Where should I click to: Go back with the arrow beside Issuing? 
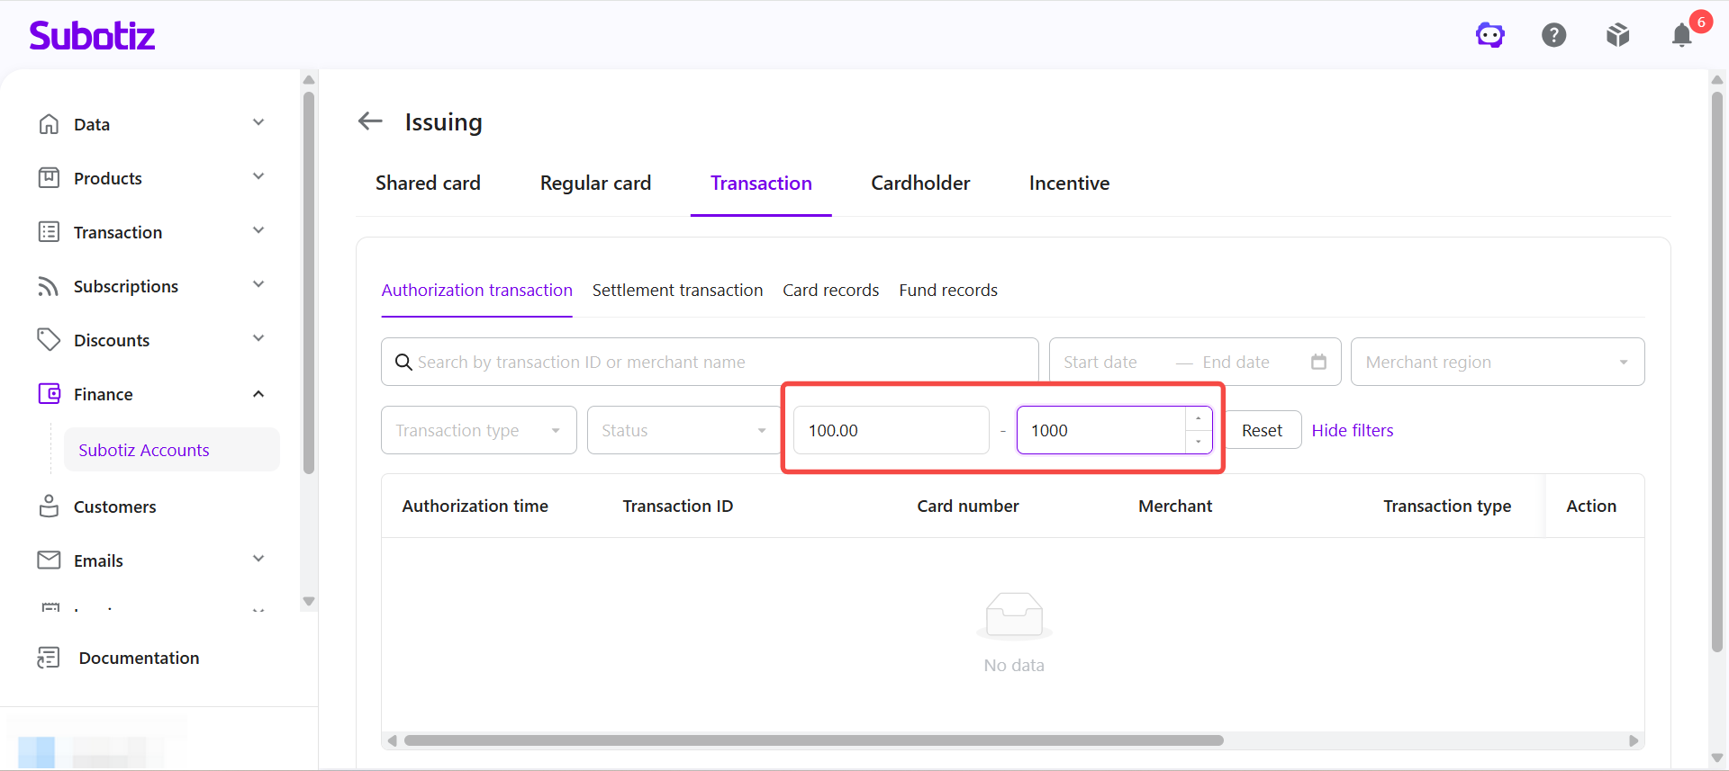coord(370,121)
